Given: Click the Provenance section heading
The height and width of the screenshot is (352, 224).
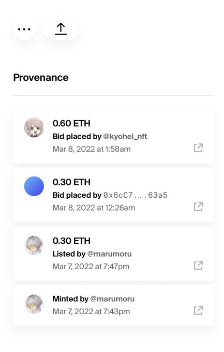Looking at the screenshot, I should [x=41, y=78].
